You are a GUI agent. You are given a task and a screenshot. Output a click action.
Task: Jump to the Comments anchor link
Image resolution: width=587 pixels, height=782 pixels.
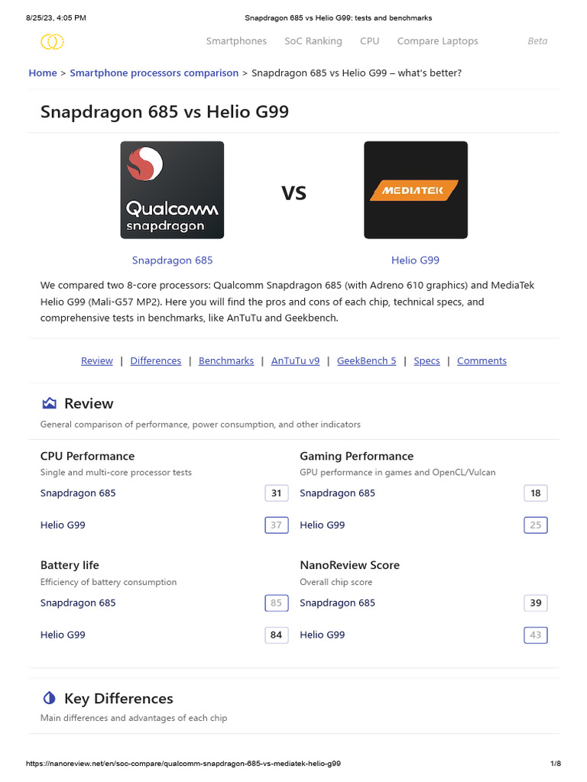pyautogui.click(x=482, y=361)
